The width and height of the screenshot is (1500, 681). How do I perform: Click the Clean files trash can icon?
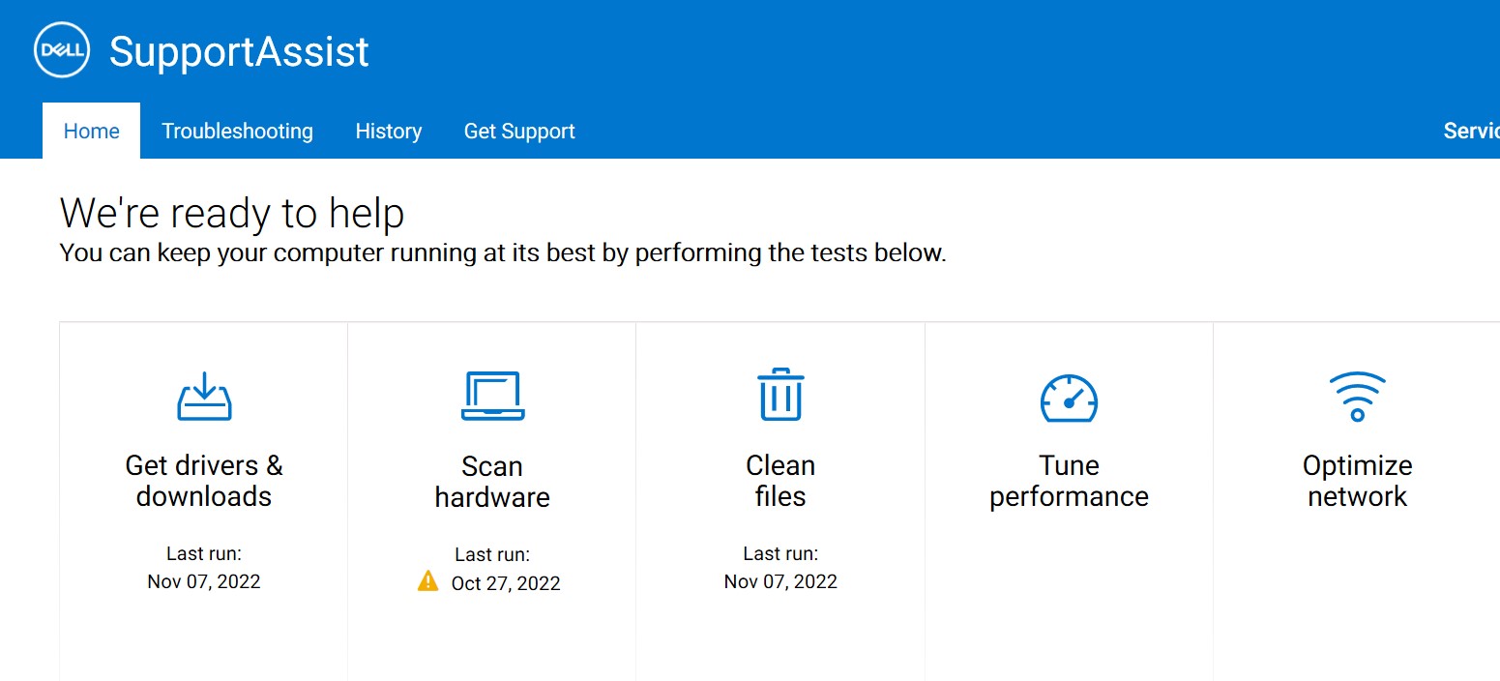point(780,394)
